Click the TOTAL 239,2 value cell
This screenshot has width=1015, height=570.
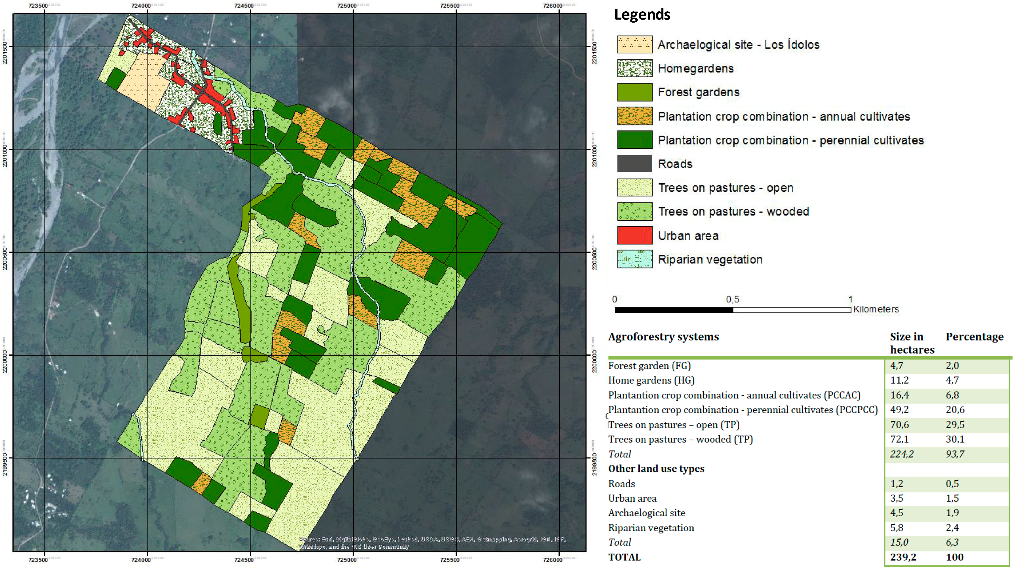tap(903, 557)
